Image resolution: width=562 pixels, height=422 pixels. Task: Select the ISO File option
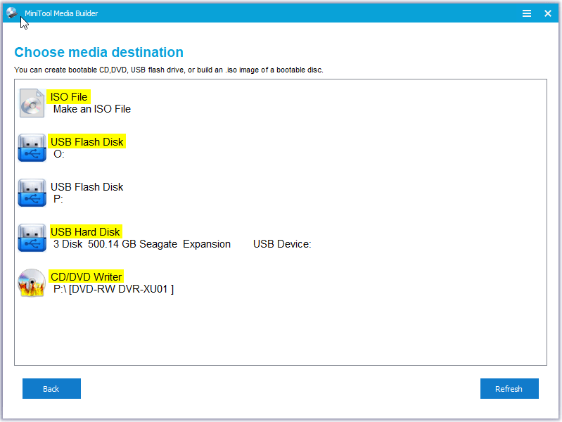click(69, 97)
